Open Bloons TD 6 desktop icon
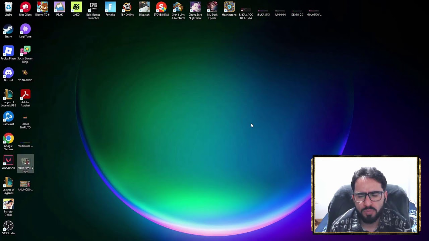The width and height of the screenshot is (429, 241). tap(42, 9)
